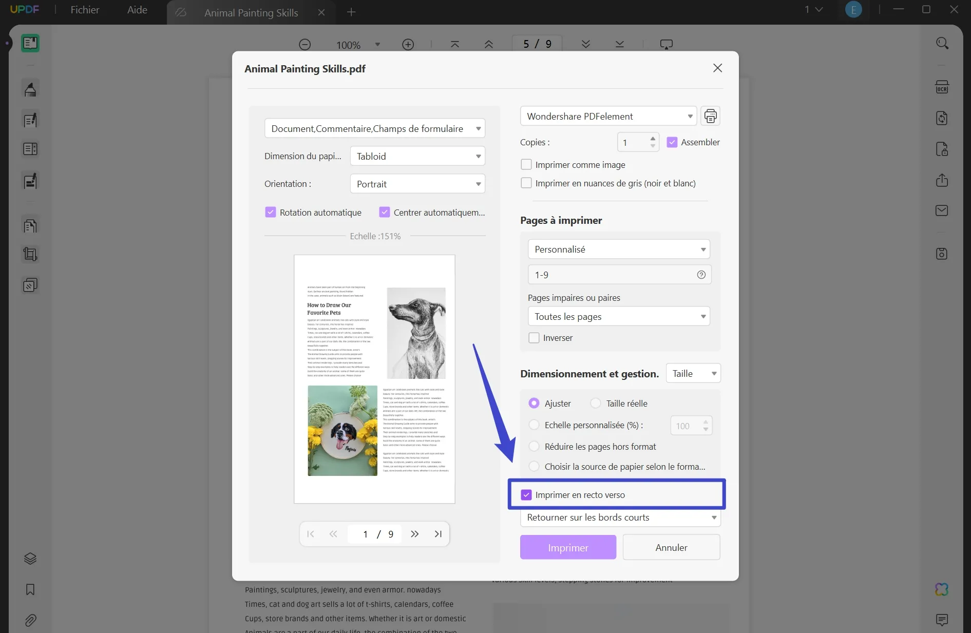Screen dimensions: 971x633
Task: Open the bookmarks panel
Action: (x=30, y=590)
